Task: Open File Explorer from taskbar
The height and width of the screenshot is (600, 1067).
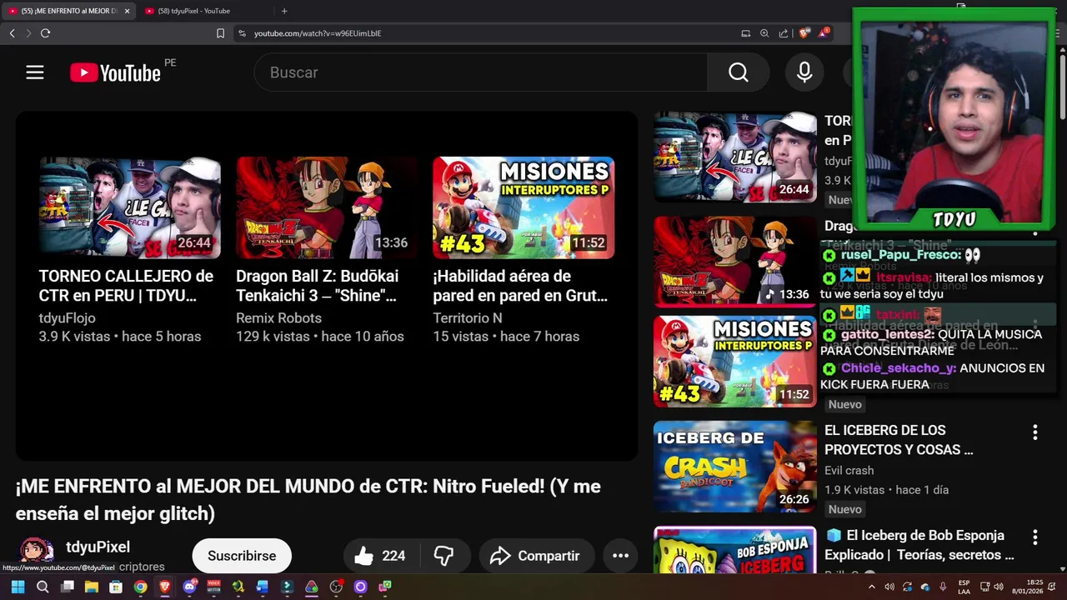Action: 92,587
